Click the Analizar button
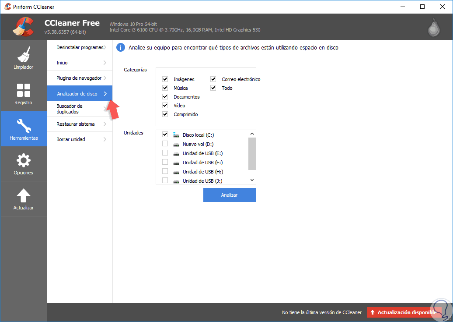Screen dimensions: 453x322 tap(230, 195)
